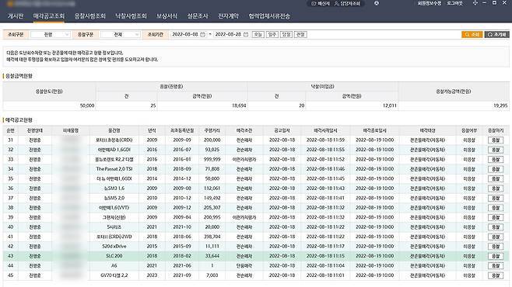Click the 물건명 column header
The width and height of the screenshot is (512, 287).
pos(114,130)
